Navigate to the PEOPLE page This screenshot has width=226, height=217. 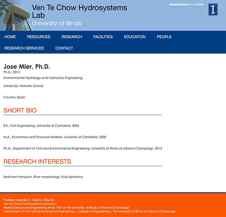pos(164,37)
